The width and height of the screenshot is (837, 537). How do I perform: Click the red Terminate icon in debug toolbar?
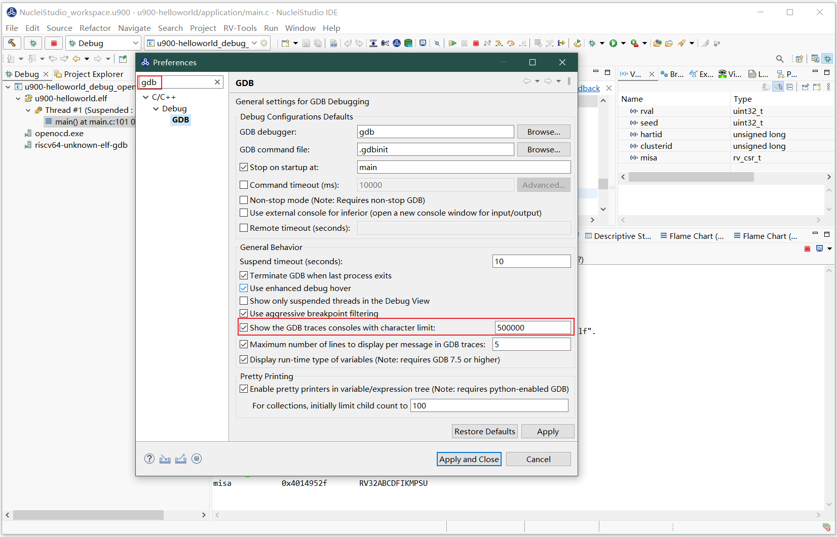pyautogui.click(x=476, y=44)
